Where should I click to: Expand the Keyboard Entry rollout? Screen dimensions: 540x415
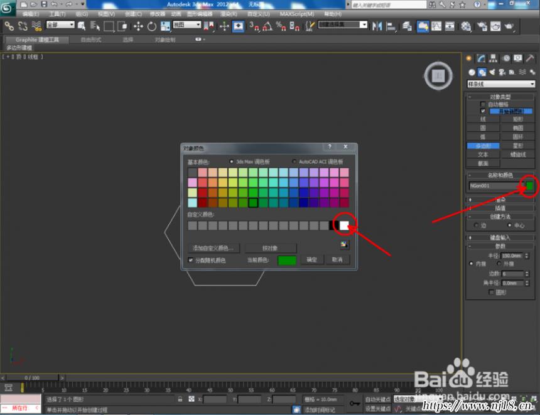[500, 237]
